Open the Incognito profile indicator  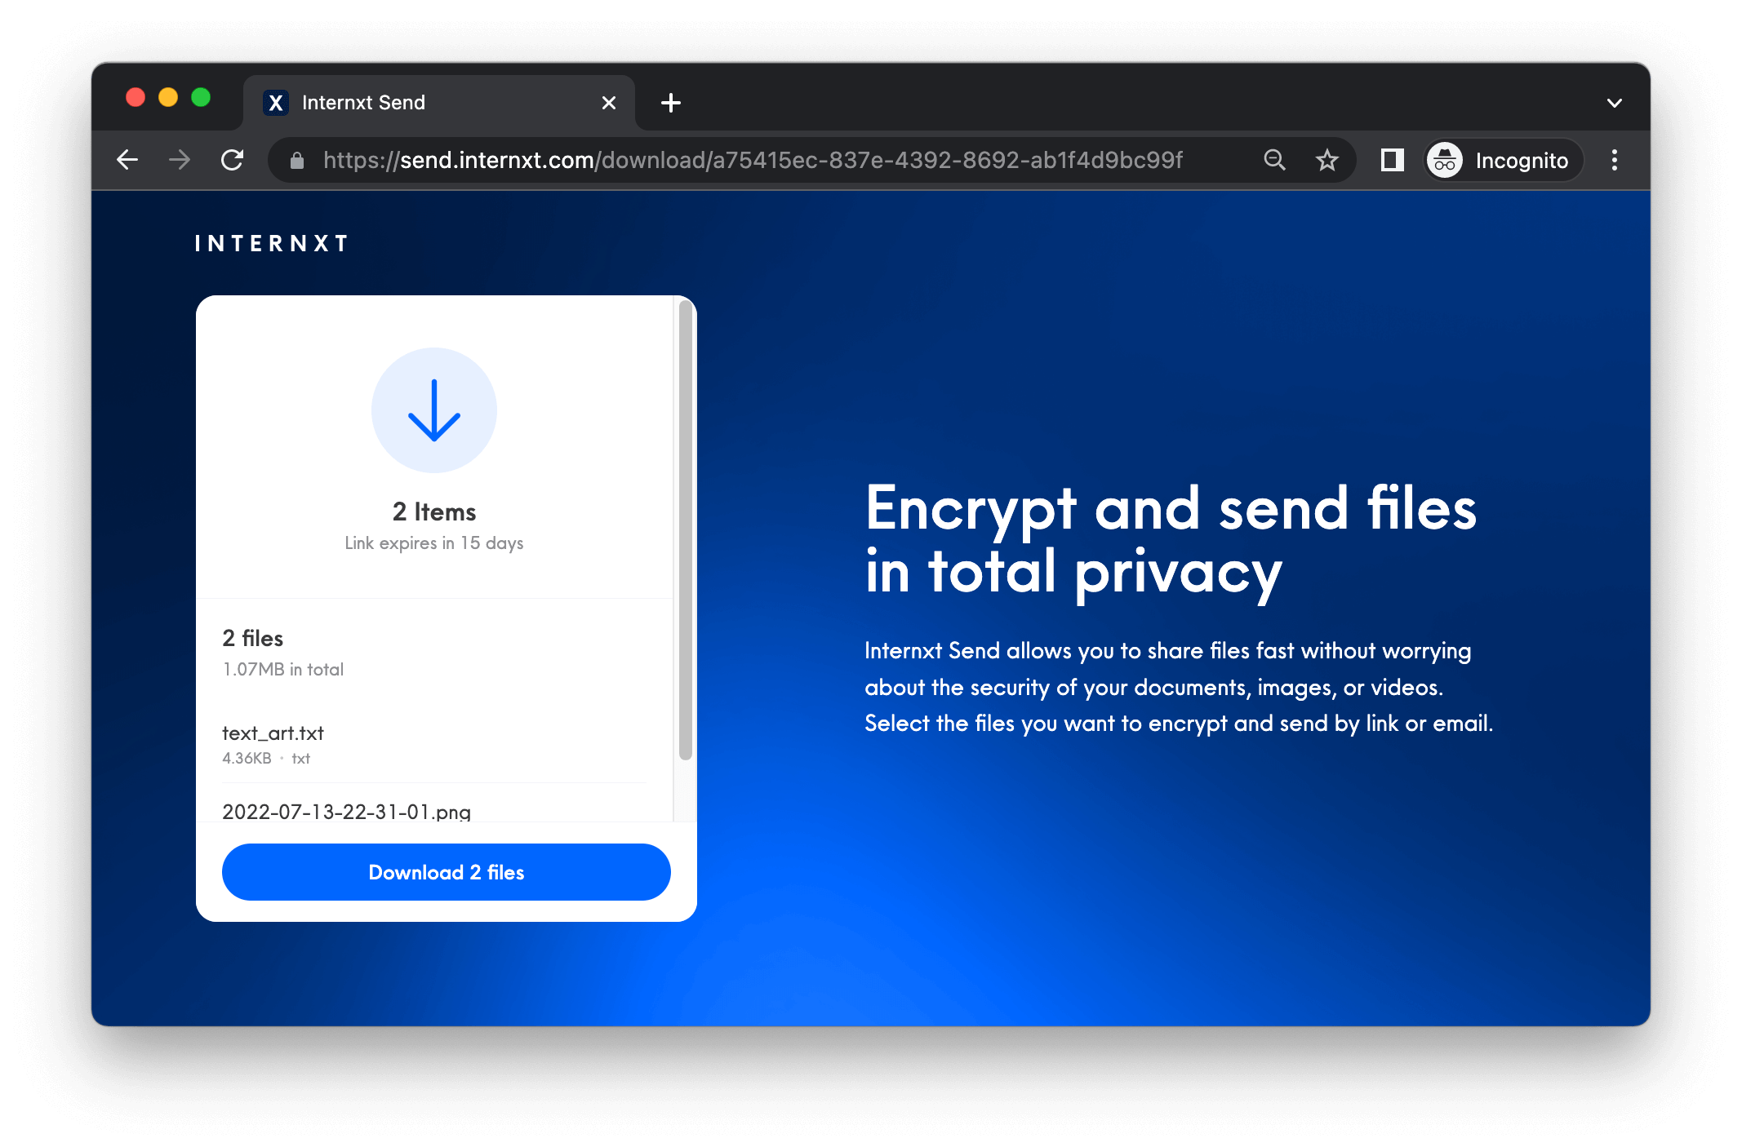pos(1503,160)
